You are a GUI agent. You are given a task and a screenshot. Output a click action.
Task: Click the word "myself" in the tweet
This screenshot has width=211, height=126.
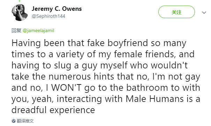click(114, 66)
